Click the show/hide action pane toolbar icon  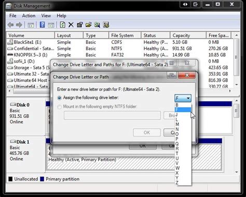coord(51,25)
